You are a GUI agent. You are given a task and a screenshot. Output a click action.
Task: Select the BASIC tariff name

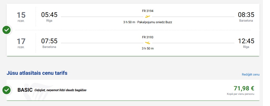tap(25, 90)
